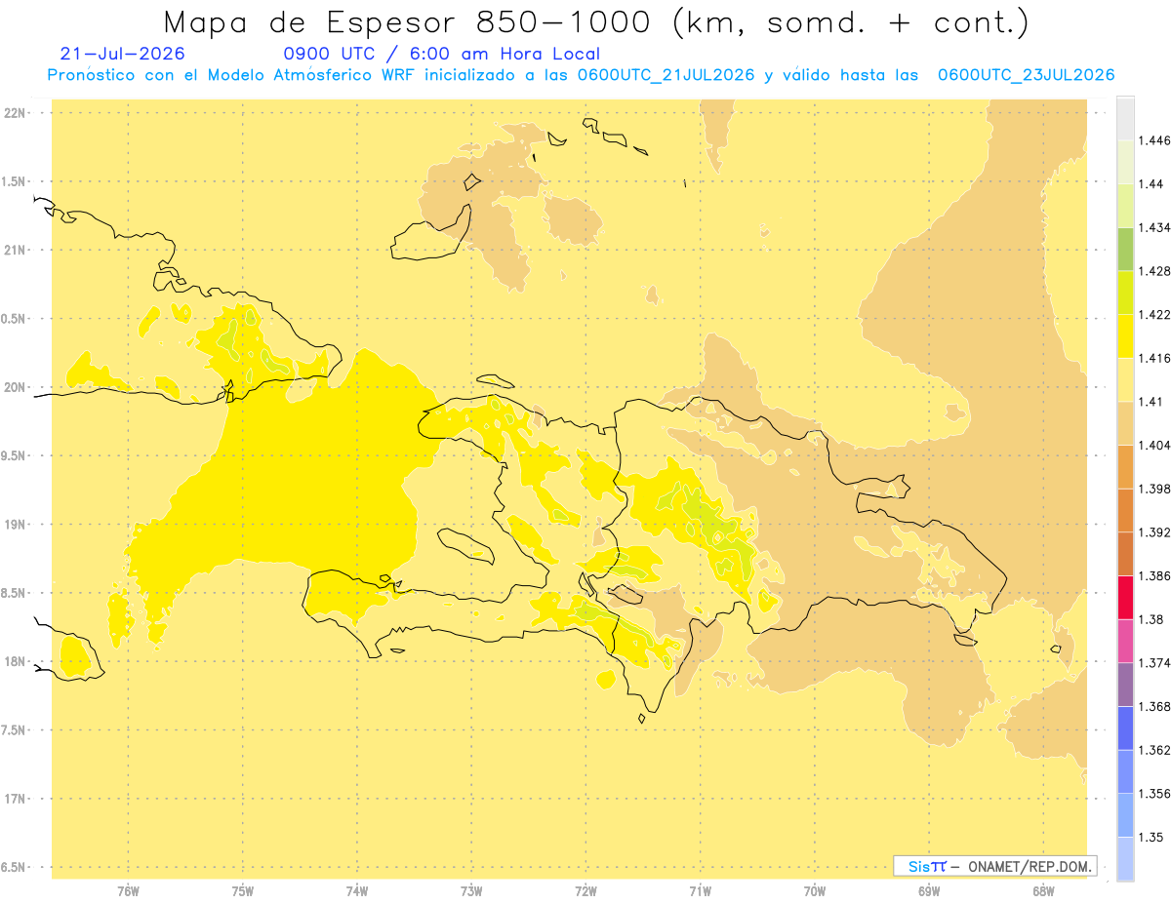Click the colorbar value '1.38'
The width and height of the screenshot is (1171, 904).
click(x=1152, y=619)
